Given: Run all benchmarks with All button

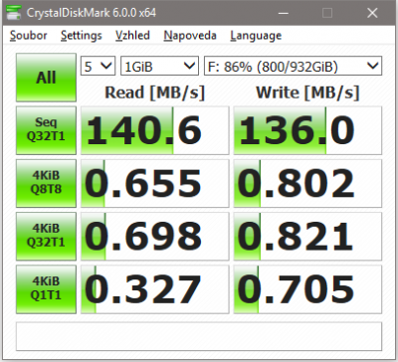Looking at the screenshot, I should (46, 78).
